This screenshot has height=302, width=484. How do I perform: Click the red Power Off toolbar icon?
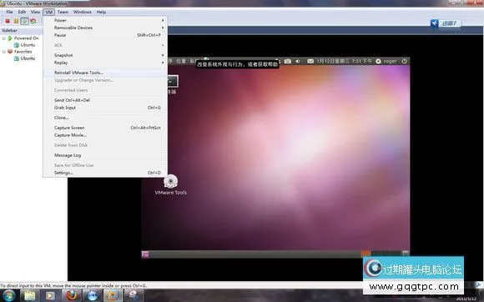coord(8,21)
